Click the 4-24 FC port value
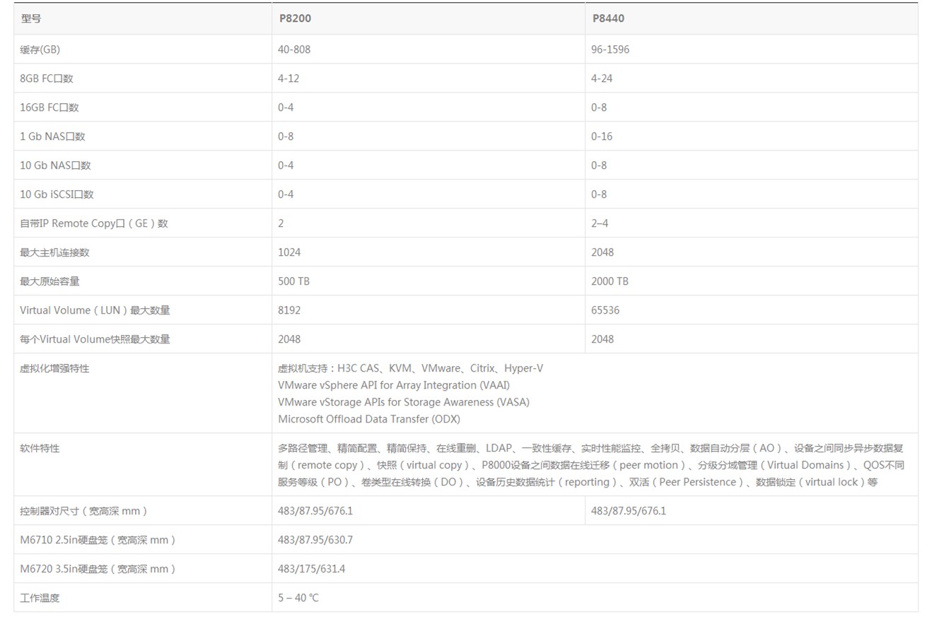The width and height of the screenshot is (939, 631). pyautogui.click(x=602, y=78)
